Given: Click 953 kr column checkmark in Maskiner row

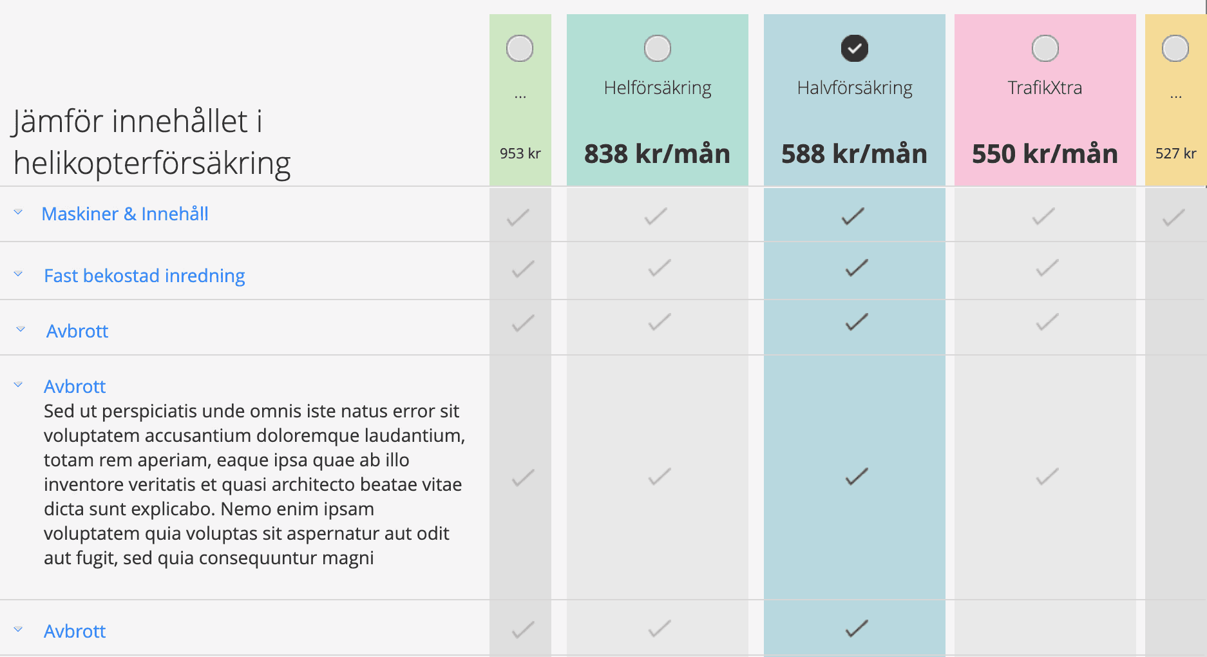Looking at the screenshot, I should click(518, 218).
